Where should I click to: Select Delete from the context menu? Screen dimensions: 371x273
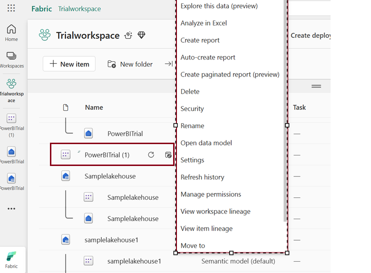[190, 92]
